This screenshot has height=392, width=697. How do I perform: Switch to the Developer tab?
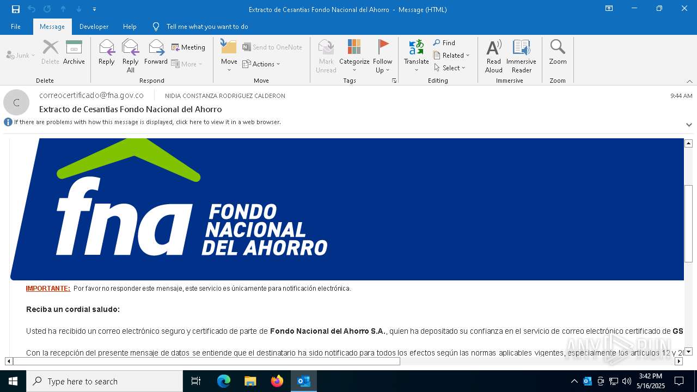click(x=94, y=27)
